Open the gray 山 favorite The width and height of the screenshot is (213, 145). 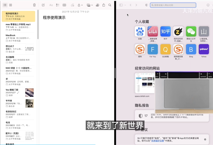pos(204,32)
